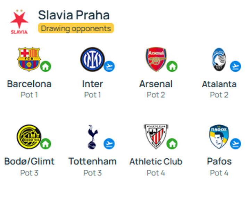The height and width of the screenshot is (197, 250).
Task: Click the away plane icon beside Tottenham
Action: point(109,143)
